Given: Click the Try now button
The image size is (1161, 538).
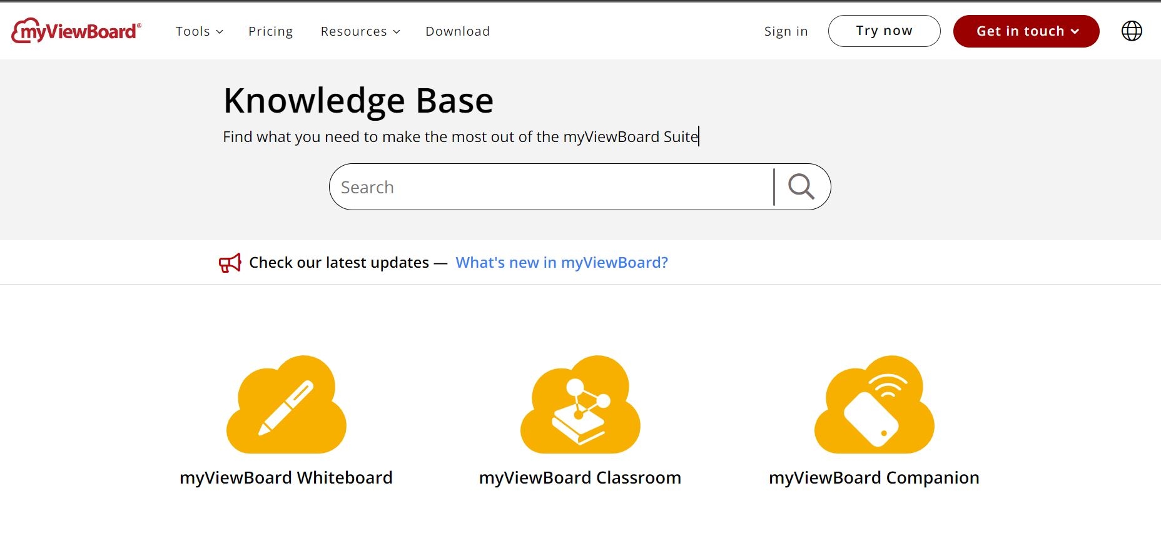Looking at the screenshot, I should (x=885, y=31).
